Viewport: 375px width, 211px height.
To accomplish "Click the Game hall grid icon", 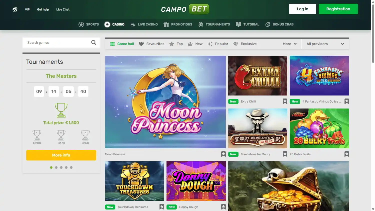I will (112, 44).
